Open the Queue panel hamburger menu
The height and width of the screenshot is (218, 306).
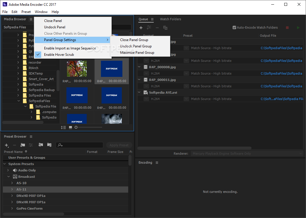(x=152, y=19)
